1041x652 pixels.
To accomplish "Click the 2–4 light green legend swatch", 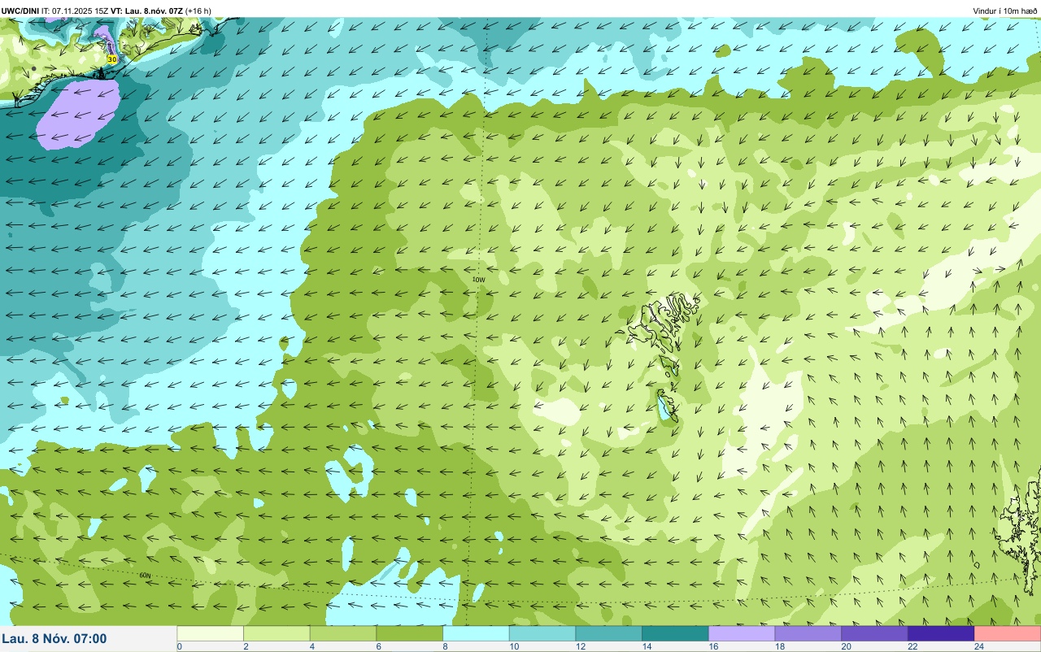I will pyautogui.click(x=277, y=633).
